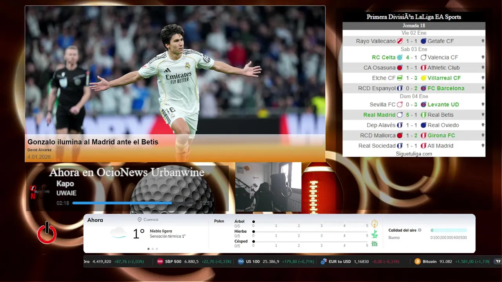Open venue pin for RC Celta match

click(483, 57)
